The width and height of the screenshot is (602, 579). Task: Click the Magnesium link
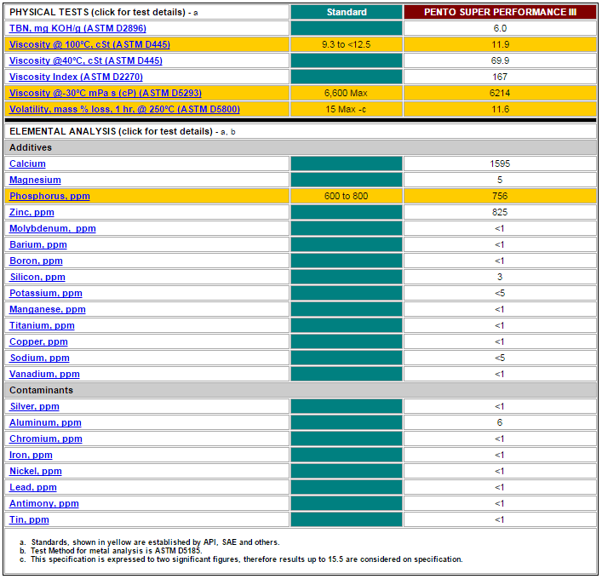35,180
